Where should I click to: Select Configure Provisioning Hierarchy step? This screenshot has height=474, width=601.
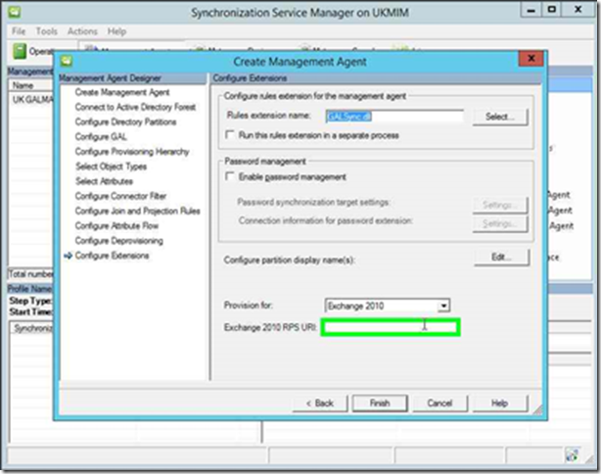click(x=132, y=152)
